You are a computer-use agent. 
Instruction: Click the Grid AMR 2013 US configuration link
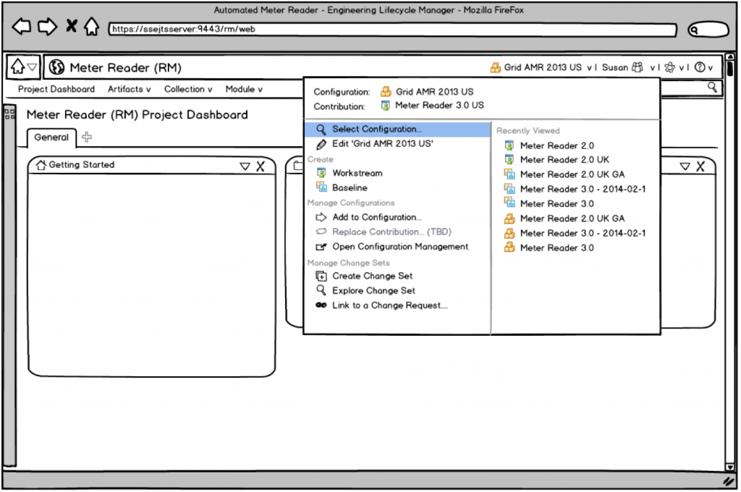[427, 92]
